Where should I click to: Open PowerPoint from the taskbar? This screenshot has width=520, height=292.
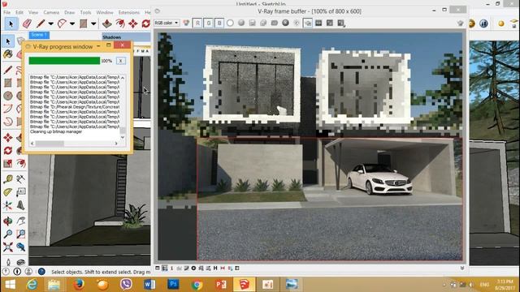click(220, 285)
